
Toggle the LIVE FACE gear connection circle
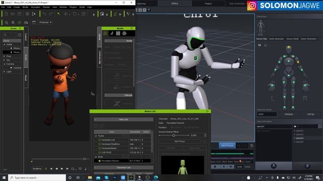pos(99,152)
